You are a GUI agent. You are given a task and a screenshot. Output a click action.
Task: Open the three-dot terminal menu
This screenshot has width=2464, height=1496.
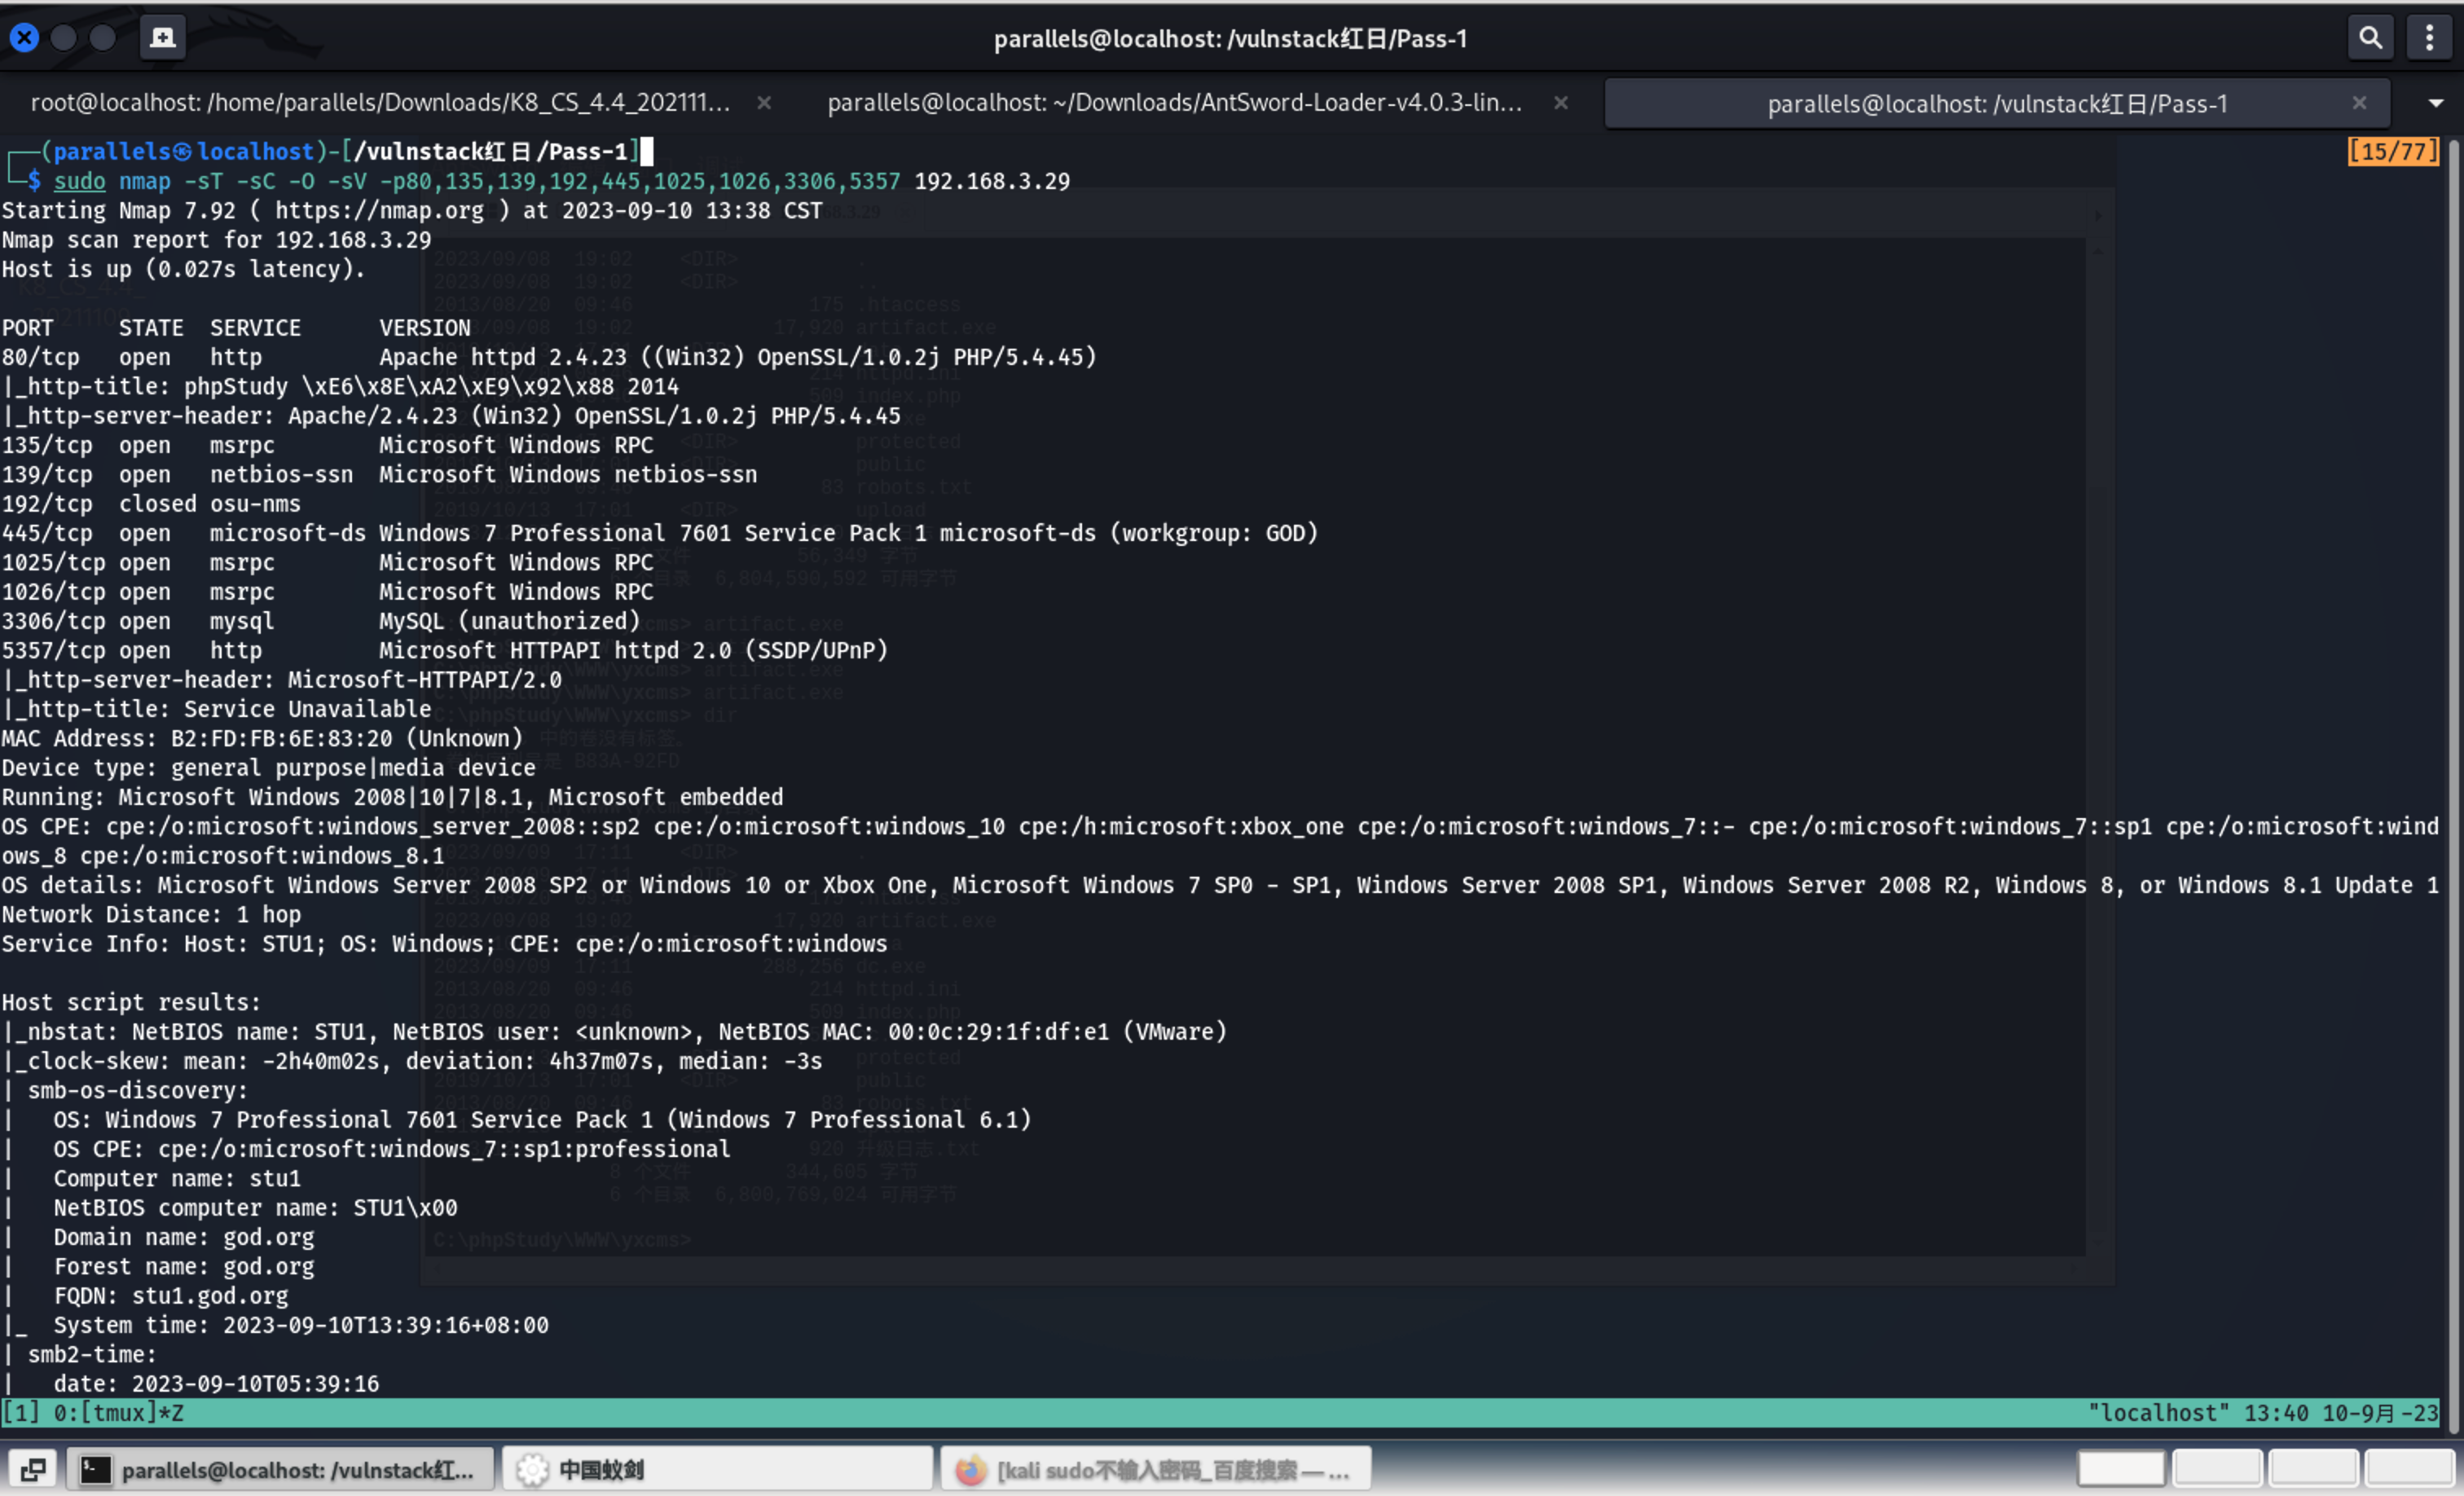click(x=2429, y=38)
